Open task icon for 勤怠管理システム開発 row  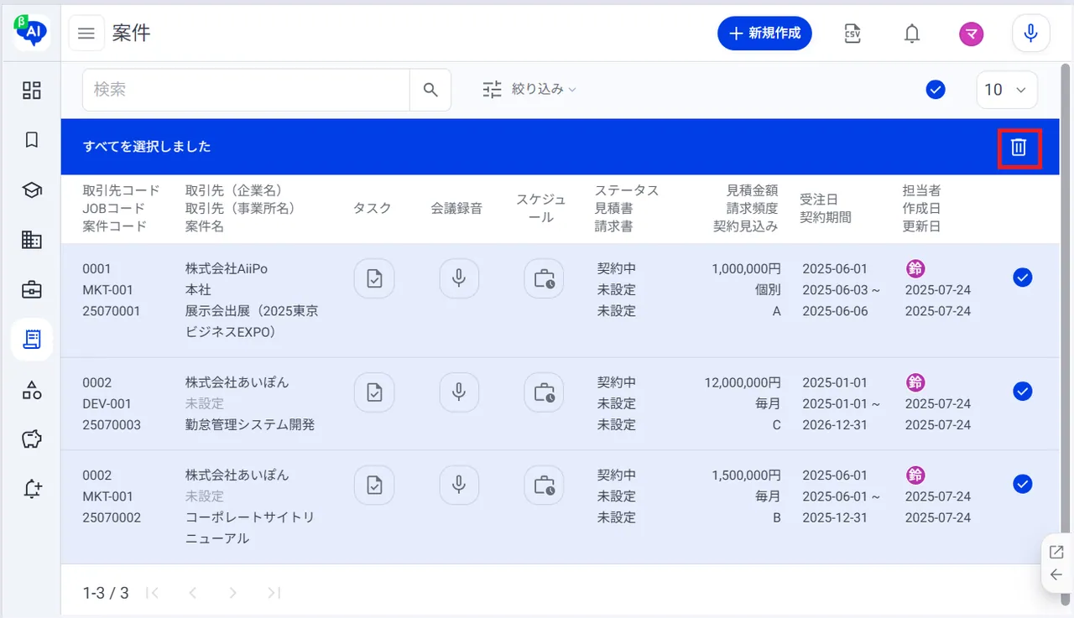pyautogui.click(x=374, y=392)
